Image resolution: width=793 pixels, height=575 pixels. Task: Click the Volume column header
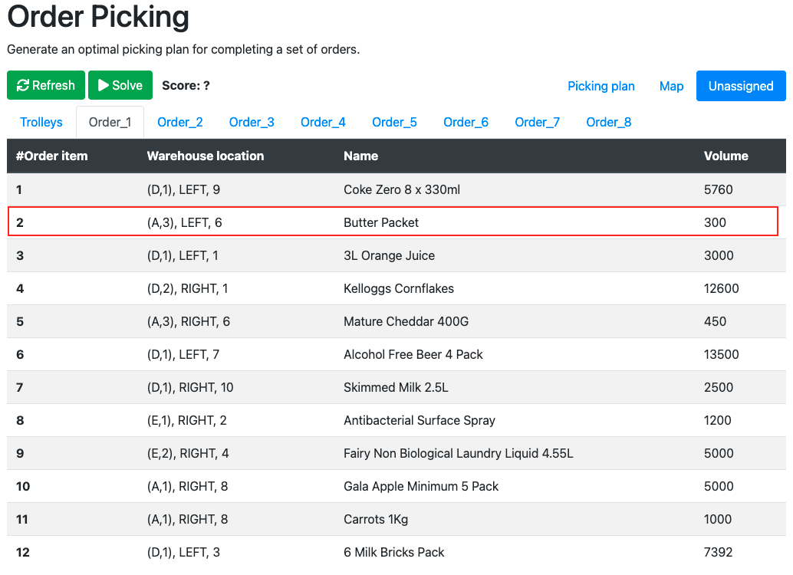click(x=726, y=156)
